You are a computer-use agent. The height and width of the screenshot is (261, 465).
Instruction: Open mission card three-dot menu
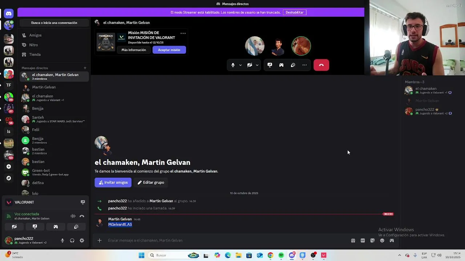183,33
